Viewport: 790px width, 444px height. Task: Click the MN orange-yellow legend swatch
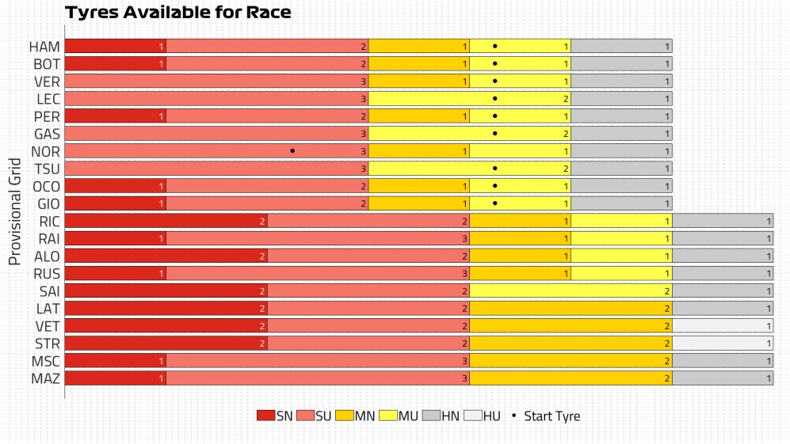pyautogui.click(x=344, y=416)
